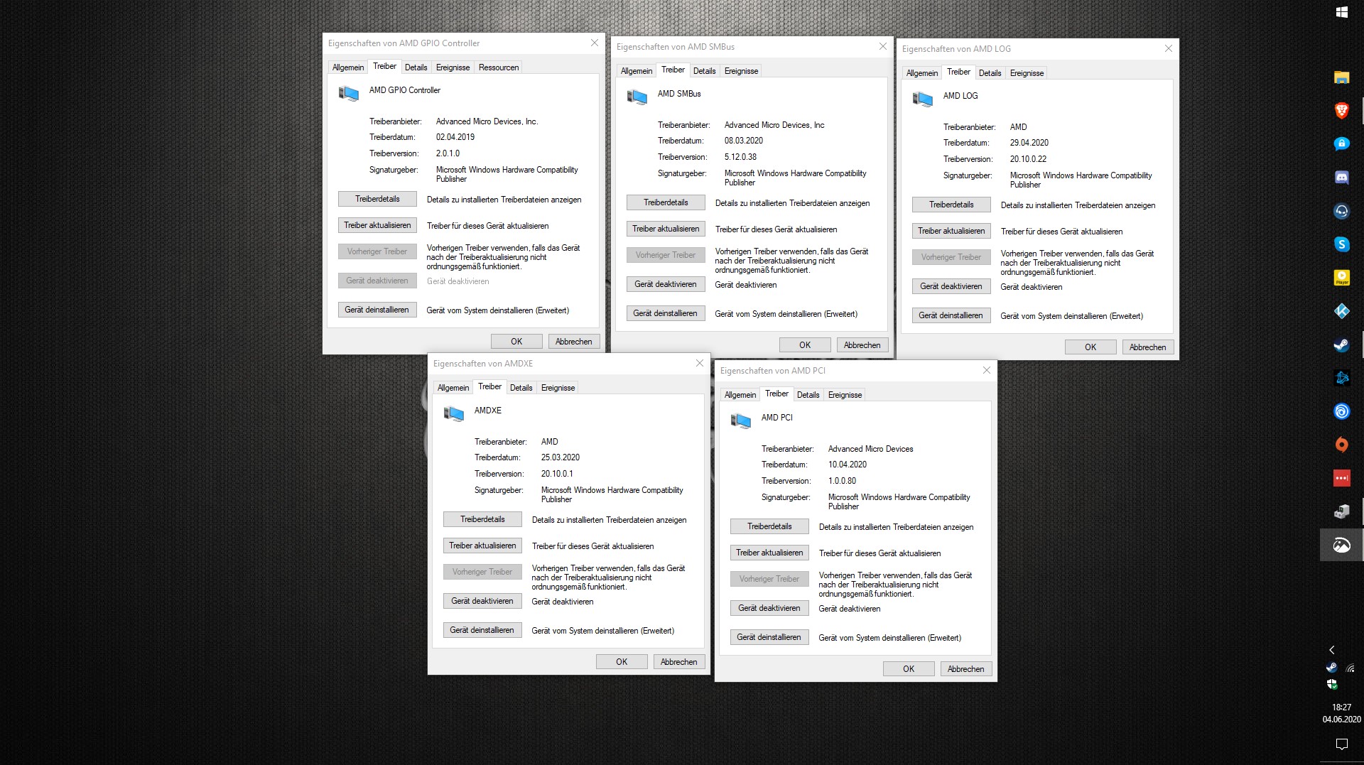Open network Wi-Fi tray icon

tap(1351, 668)
